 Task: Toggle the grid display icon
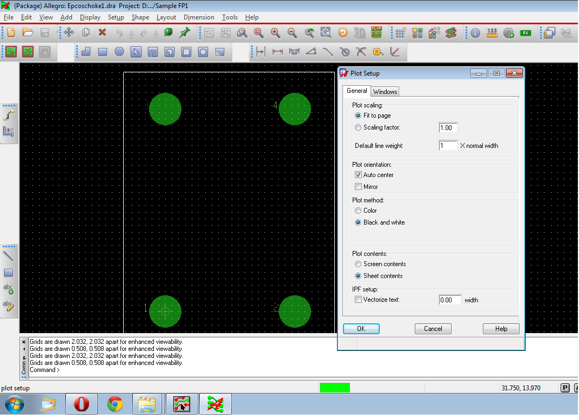(x=400, y=33)
